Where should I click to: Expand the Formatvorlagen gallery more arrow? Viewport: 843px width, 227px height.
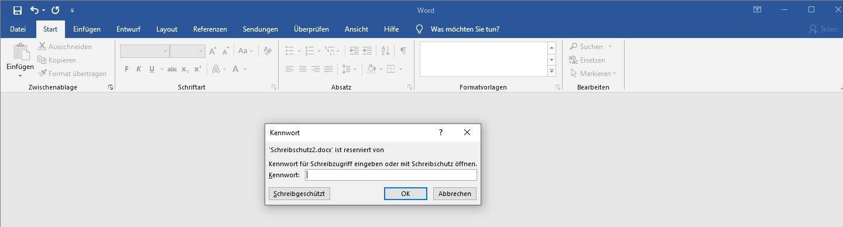(x=551, y=71)
